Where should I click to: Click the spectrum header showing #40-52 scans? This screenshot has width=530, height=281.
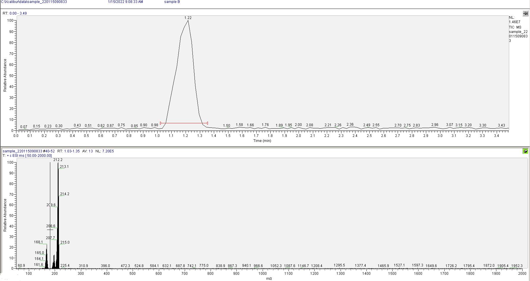pos(58,151)
